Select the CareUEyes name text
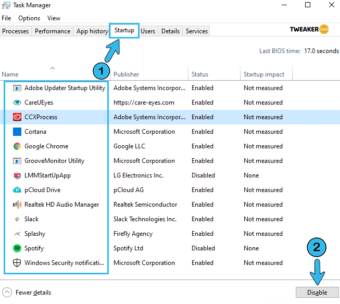Image resolution: width=340 pixels, height=304 pixels. pos(39,103)
